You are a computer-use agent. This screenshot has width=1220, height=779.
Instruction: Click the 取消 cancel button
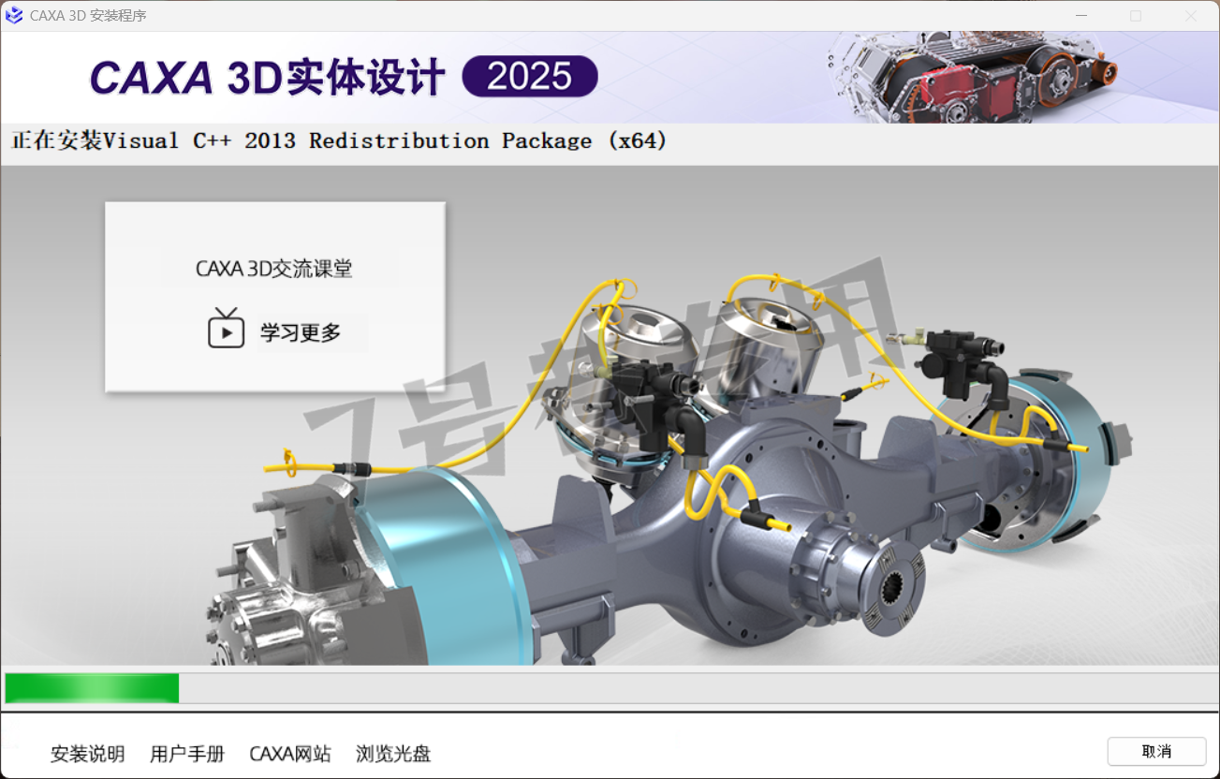pos(1156,751)
